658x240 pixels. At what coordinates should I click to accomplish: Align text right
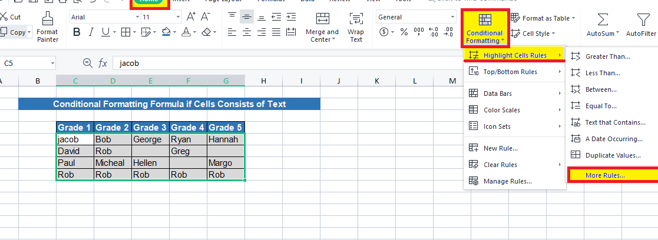pyautogui.click(x=262, y=32)
